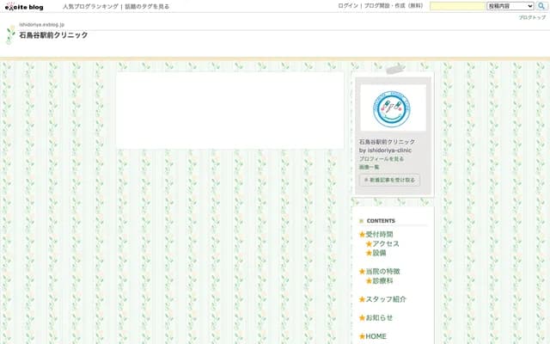Go to ブログトップ link
The height and width of the screenshot is (344, 550).
coord(532,17)
